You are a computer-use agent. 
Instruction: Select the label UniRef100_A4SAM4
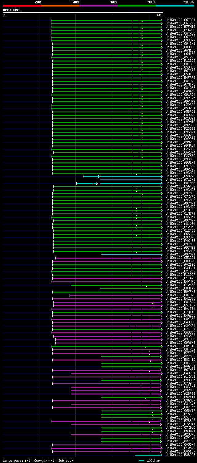pyautogui.click(x=180, y=217)
